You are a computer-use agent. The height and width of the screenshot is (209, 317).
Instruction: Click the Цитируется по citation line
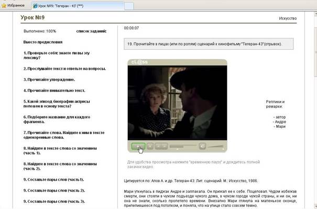191,181
